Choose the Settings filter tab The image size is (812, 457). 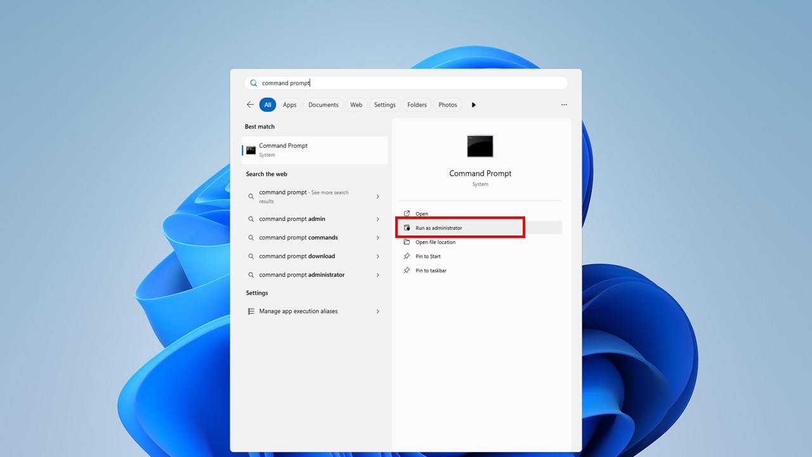384,105
